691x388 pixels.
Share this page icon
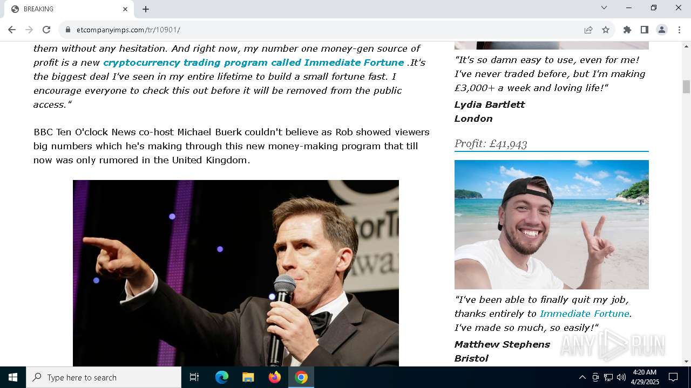588,30
